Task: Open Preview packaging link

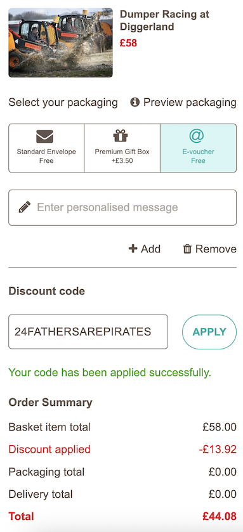Action: click(x=190, y=102)
